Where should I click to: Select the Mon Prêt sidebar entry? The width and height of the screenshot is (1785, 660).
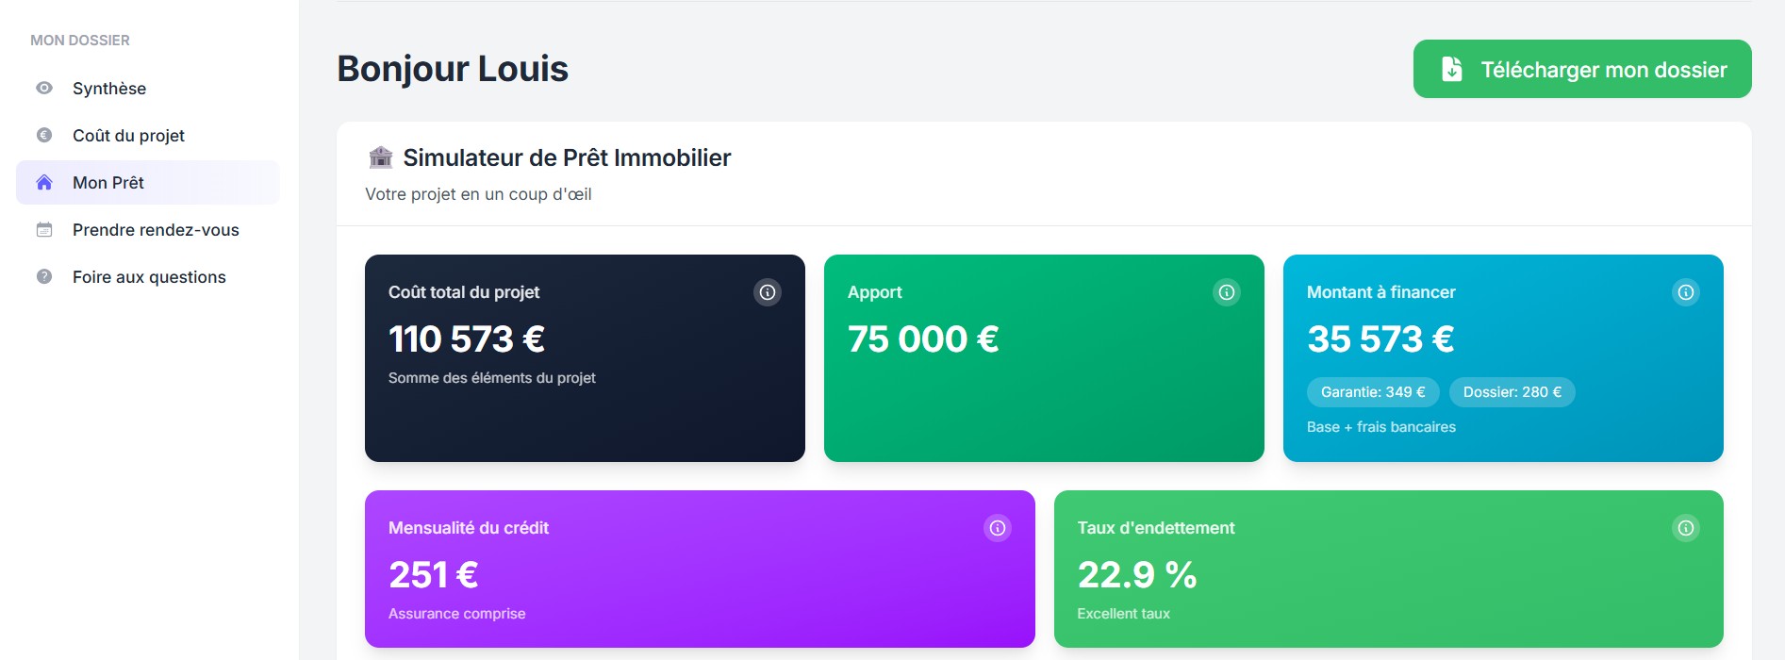coord(108,182)
